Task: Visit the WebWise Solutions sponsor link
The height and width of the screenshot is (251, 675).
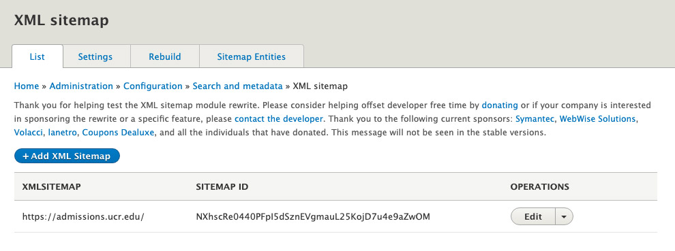Action: [x=597, y=118]
